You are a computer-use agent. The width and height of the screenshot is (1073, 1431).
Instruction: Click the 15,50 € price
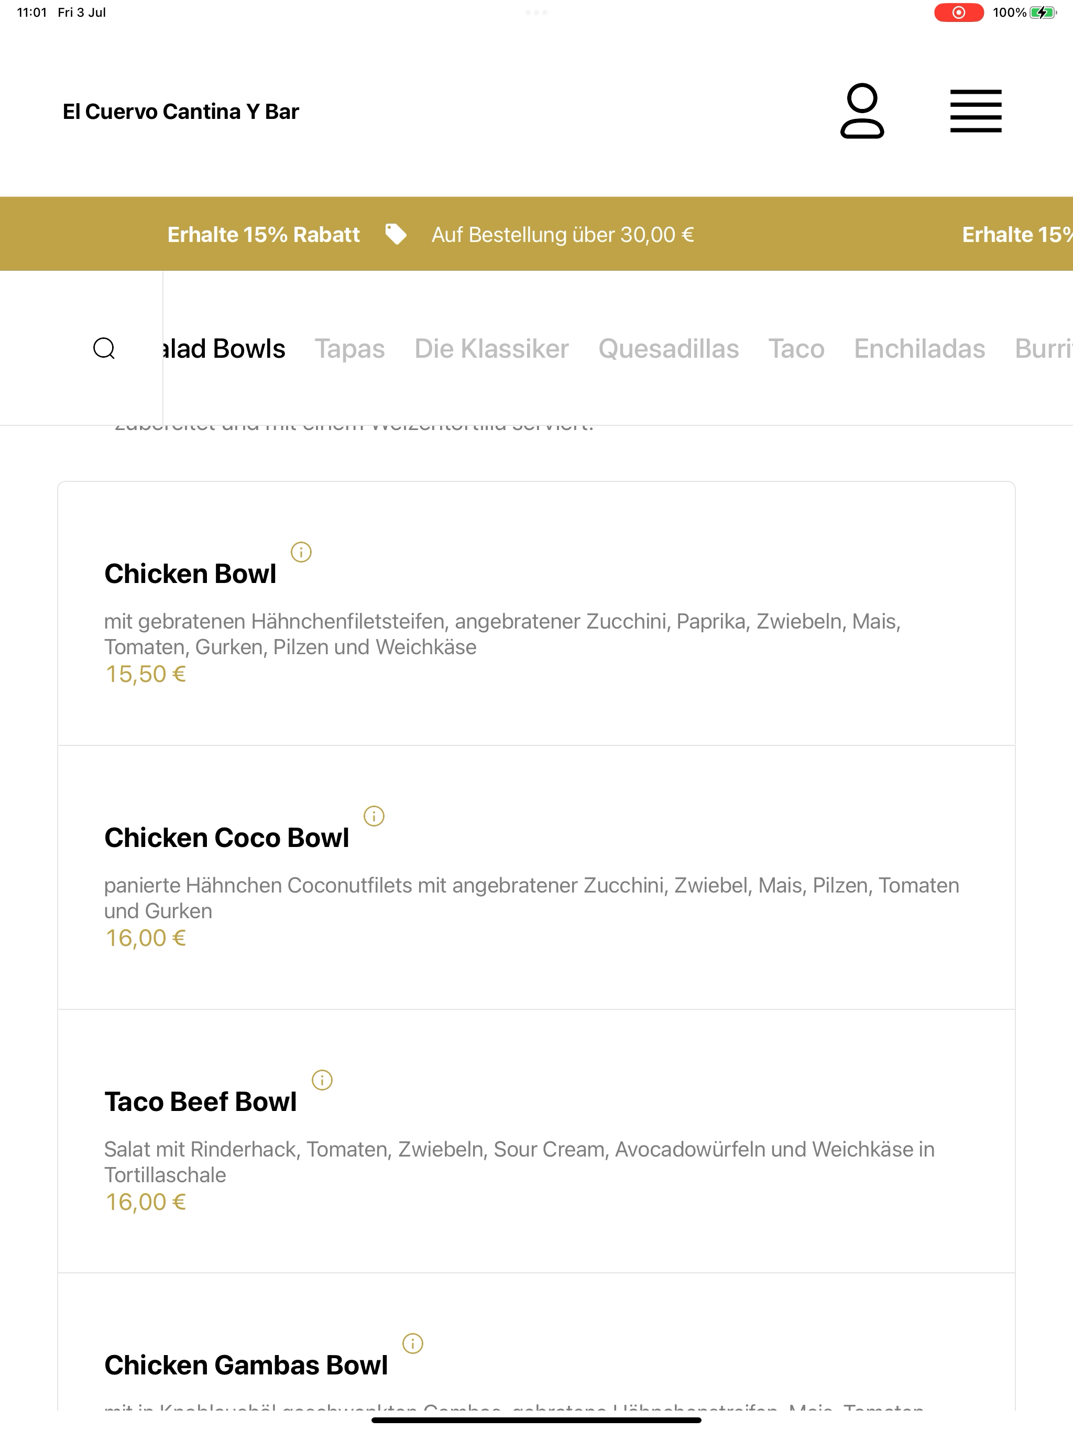tap(146, 674)
